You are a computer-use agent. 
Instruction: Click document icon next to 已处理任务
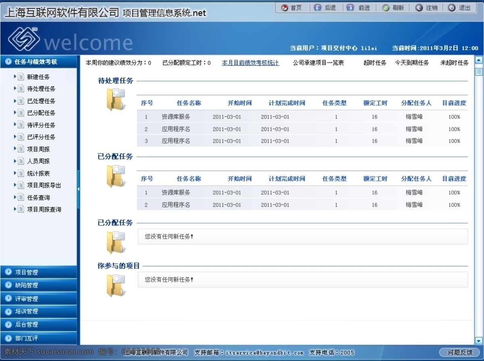(x=21, y=101)
